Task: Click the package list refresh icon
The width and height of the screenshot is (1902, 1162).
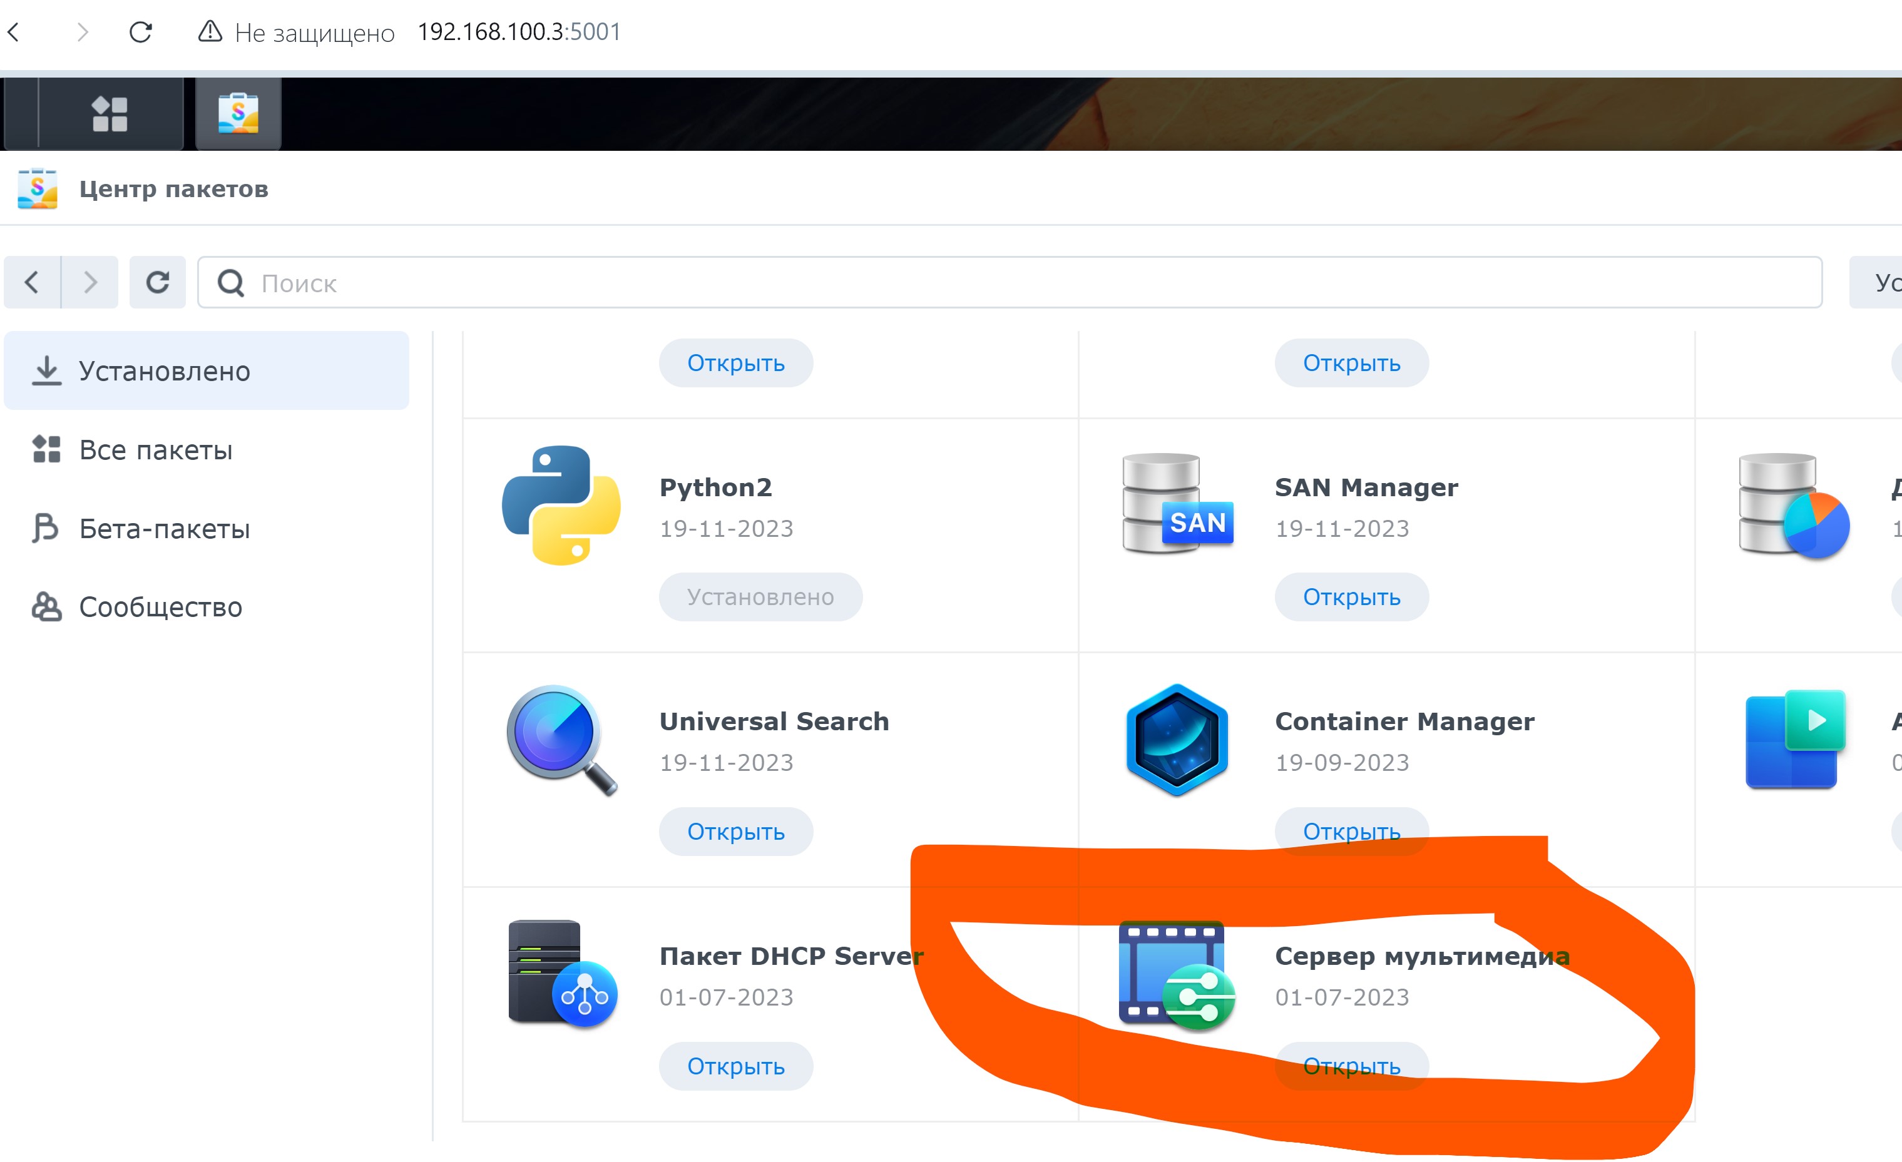Action: (x=158, y=282)
